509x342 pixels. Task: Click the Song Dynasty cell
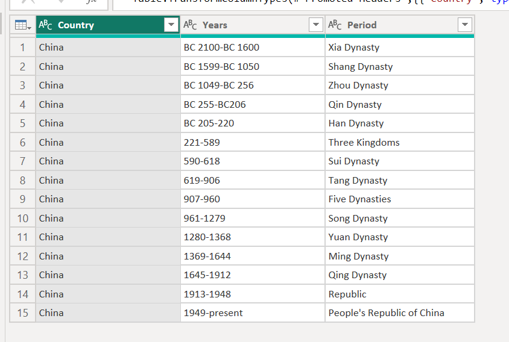coord(400,218)
